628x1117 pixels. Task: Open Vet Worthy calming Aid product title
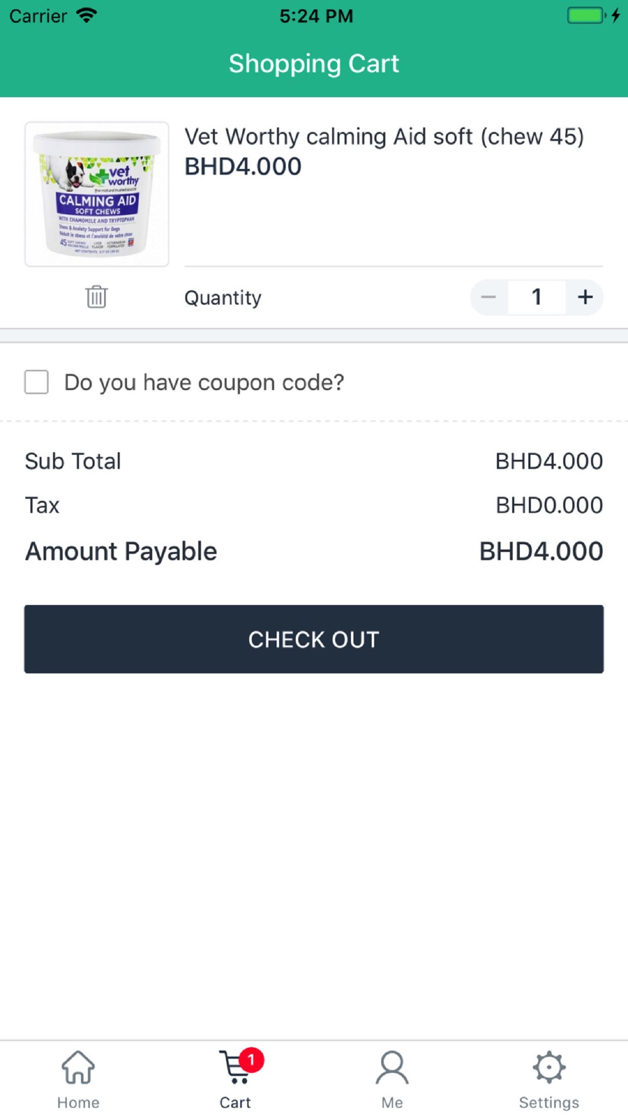[x=384, y=136]
